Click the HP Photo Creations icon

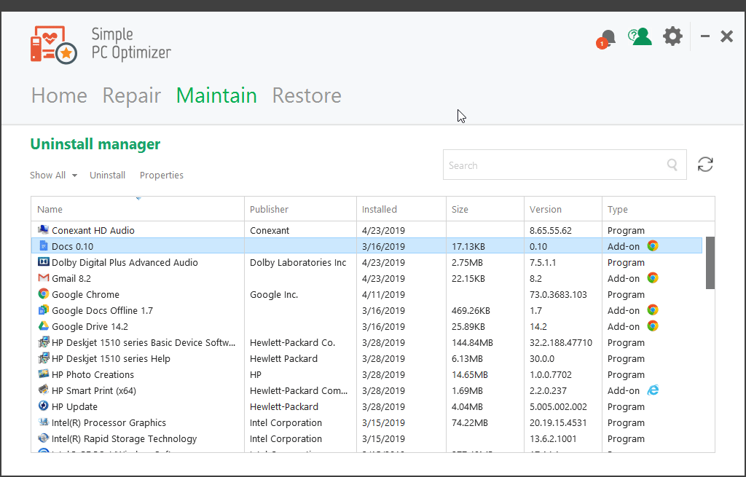[43, 374]
